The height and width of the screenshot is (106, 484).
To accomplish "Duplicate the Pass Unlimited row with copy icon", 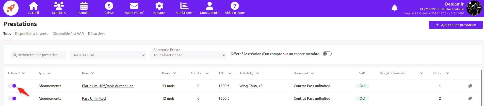I will 470,98.
